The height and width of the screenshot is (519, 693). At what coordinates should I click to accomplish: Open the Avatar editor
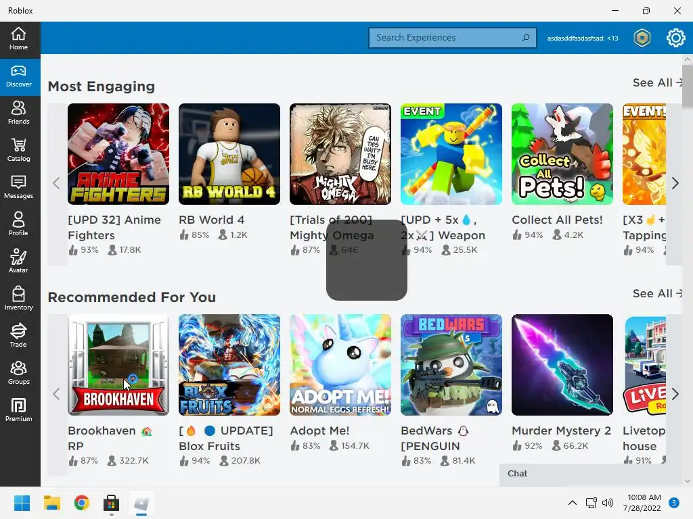coord(18,262)
